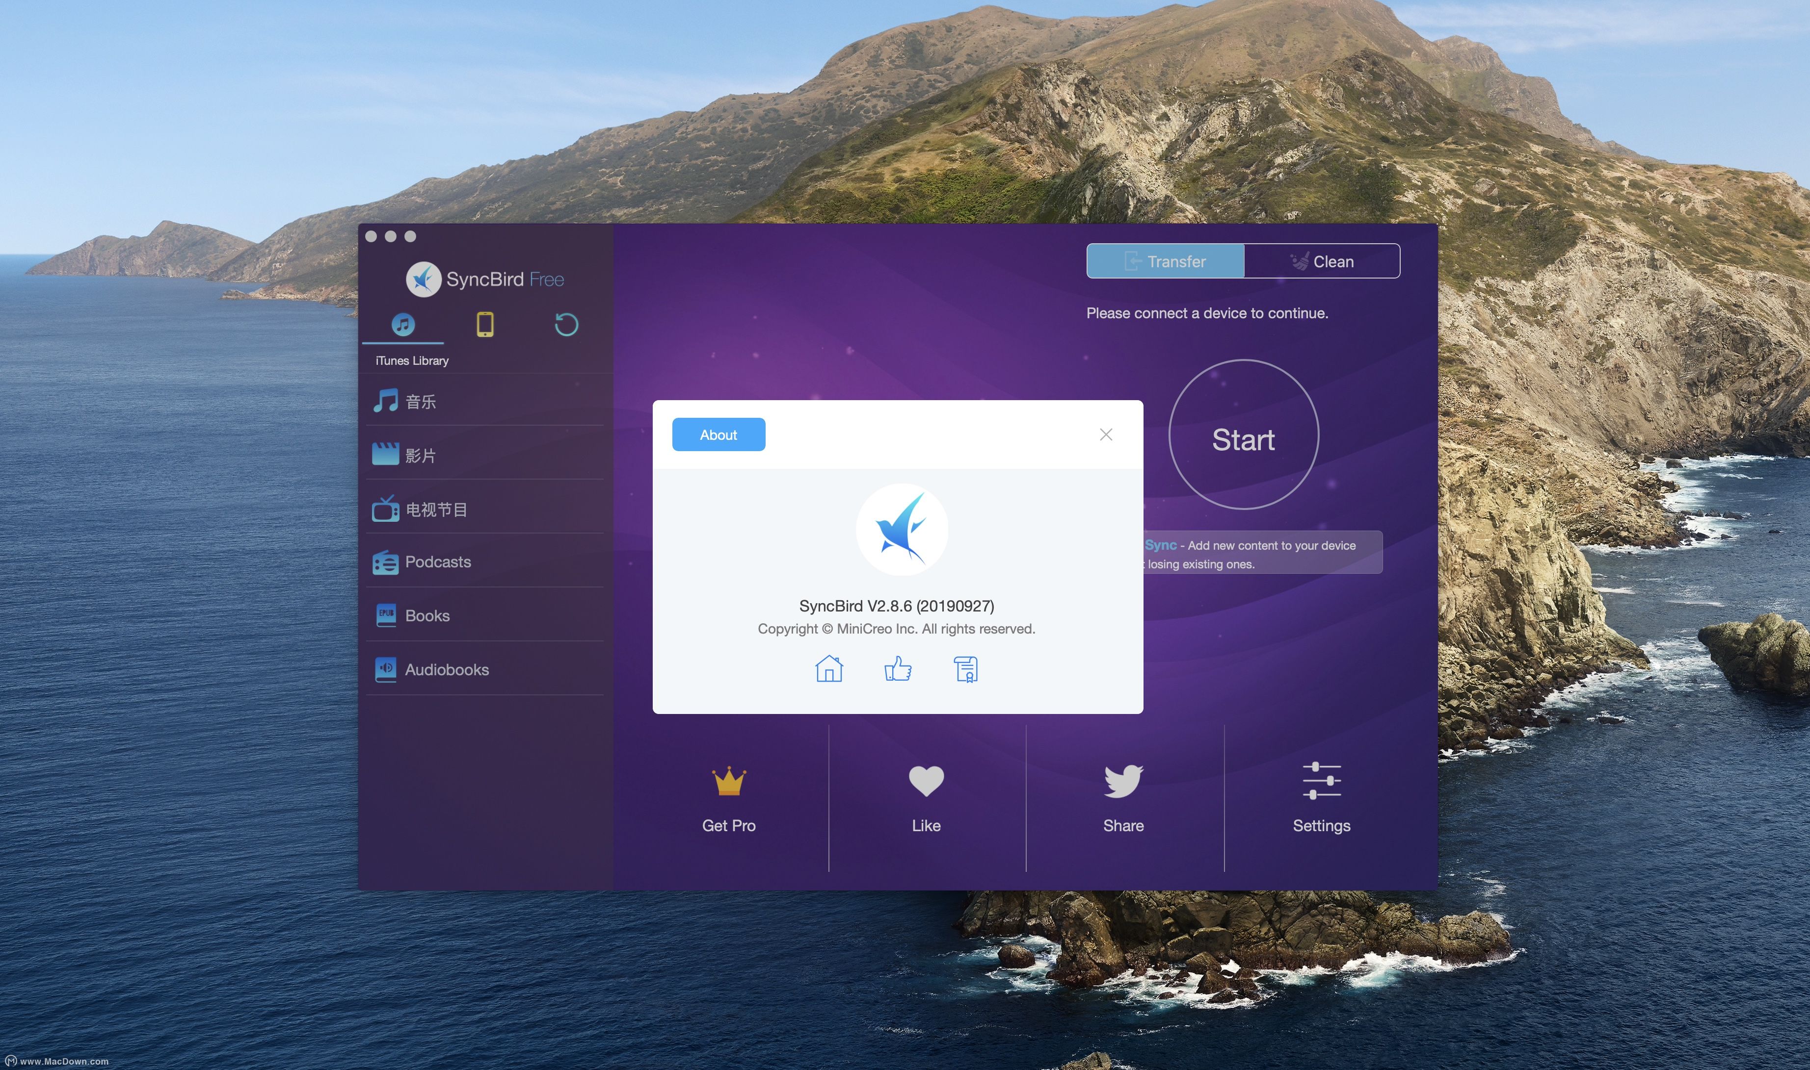Switch to Transfer mode

(x=1165, y=261)
